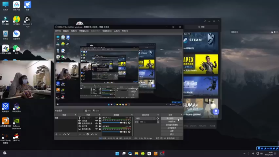Screen dimensions: 279x157
Task: Pop out the controls dock panel
Action: pyautogui.click(x=181, y=115)
